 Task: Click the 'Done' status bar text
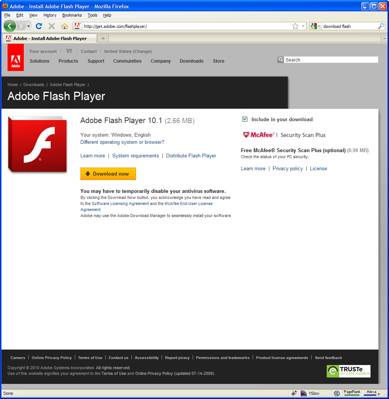(x=8, y=393)
